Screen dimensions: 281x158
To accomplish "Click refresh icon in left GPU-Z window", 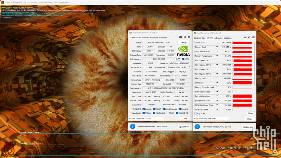I will pyautogui.click(x=185, y=37).
